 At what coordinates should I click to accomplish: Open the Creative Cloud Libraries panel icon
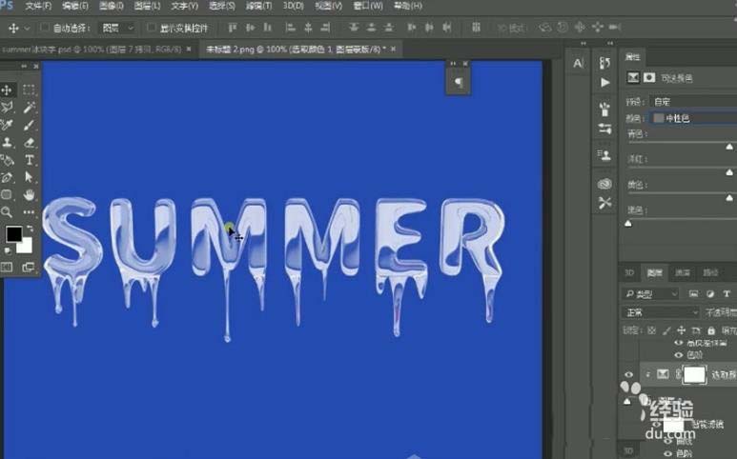[604, 182]
